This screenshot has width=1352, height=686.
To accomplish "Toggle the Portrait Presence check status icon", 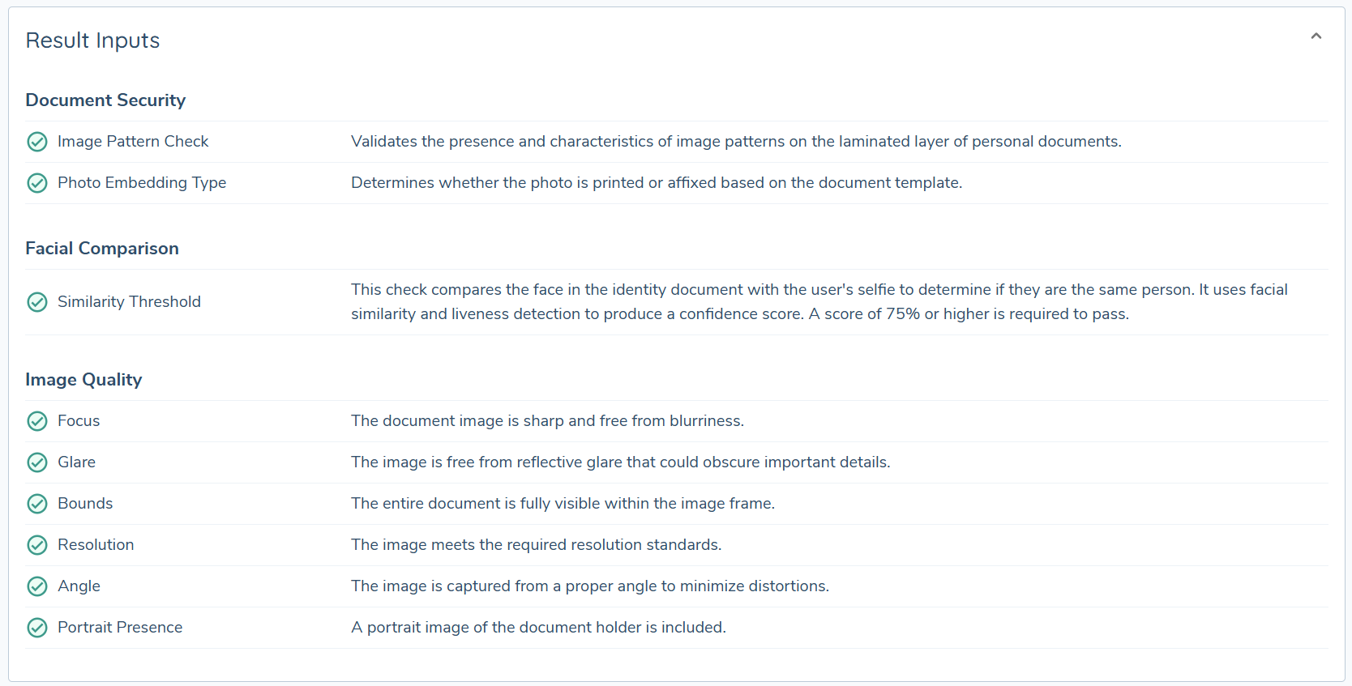I will (36, 628).
